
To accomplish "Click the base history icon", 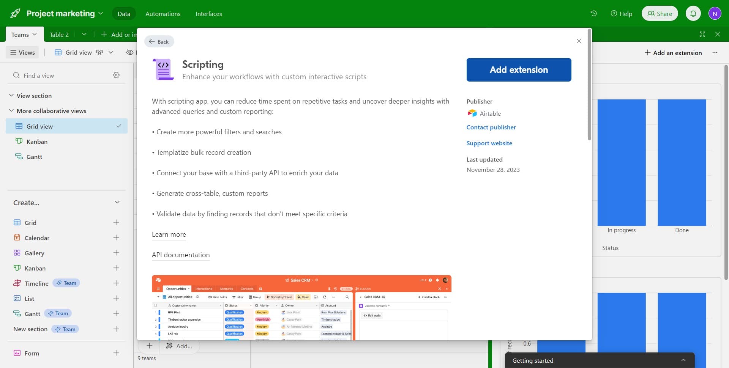I will [x=594, y=13].
